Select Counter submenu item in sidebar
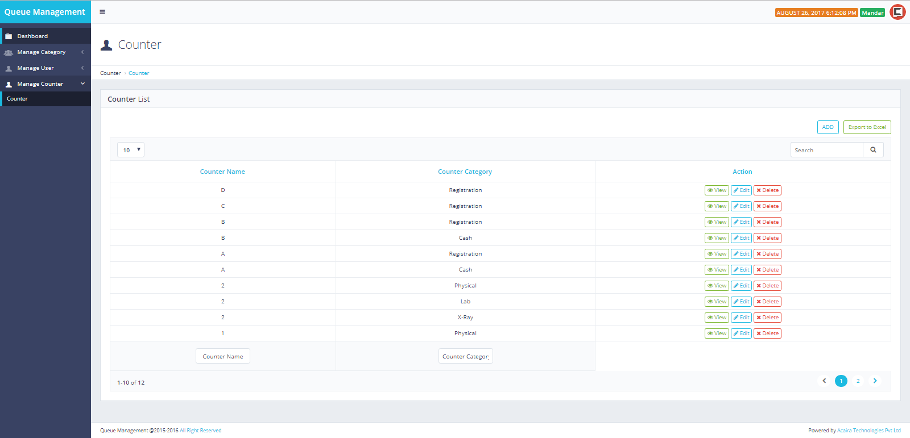This screenshot has height=438, width=910. coord(18,99)
